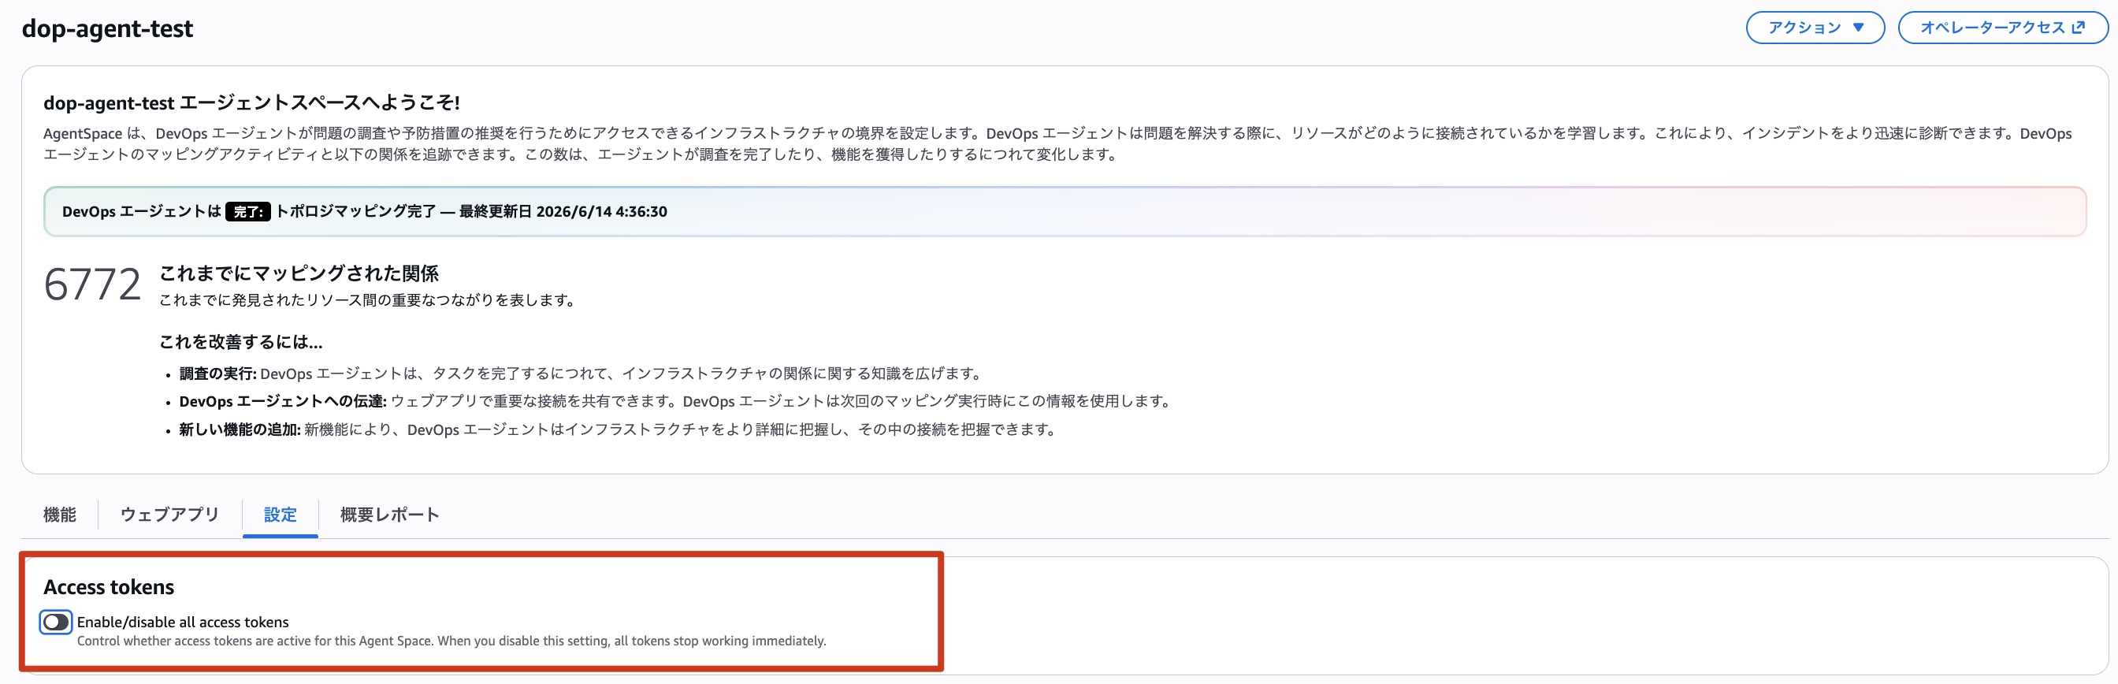Screen dimensions: 2118x684
Task: Click the DevOps エージェントへの伝達 bullet text
Action: 675,401
